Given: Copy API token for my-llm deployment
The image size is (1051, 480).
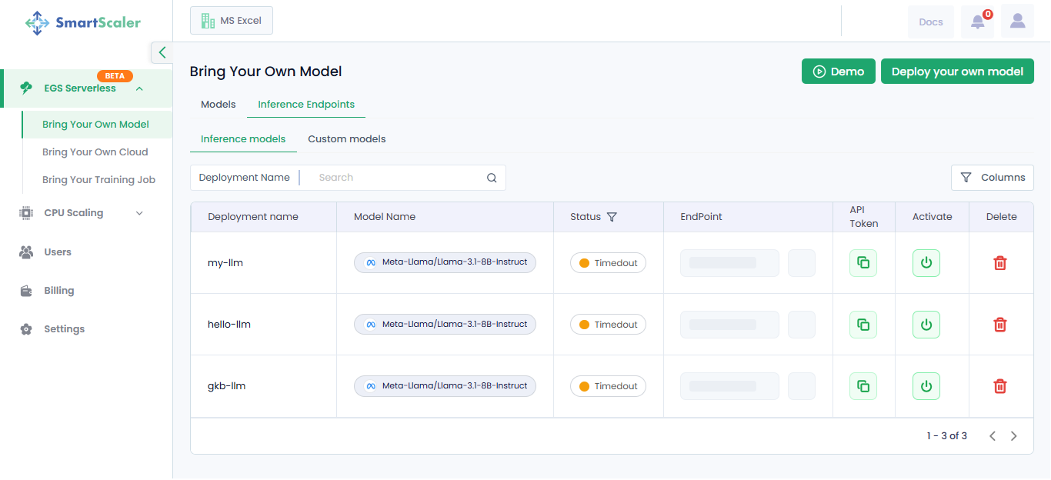Looking at the screenshot, I should [862, 263].
